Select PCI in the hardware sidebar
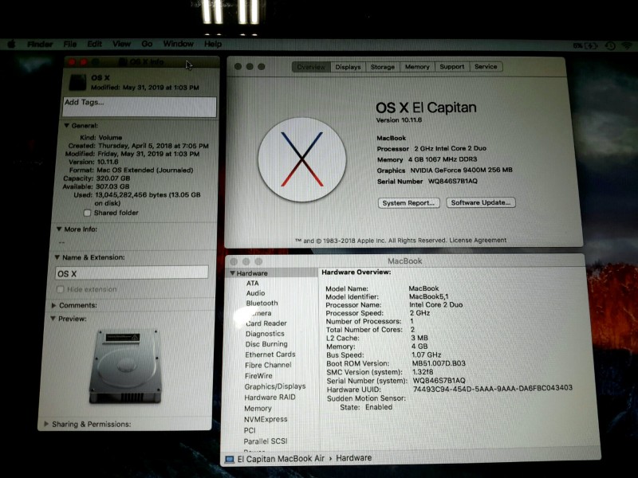 click(x=250, y=430)
